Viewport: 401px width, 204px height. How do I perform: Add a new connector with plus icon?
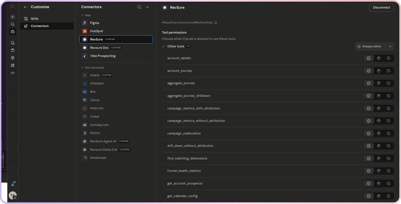(147, 7)
